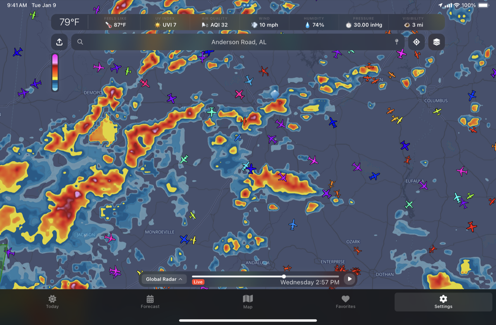
Task: Open the Settings tab
Action: point(443,302)
